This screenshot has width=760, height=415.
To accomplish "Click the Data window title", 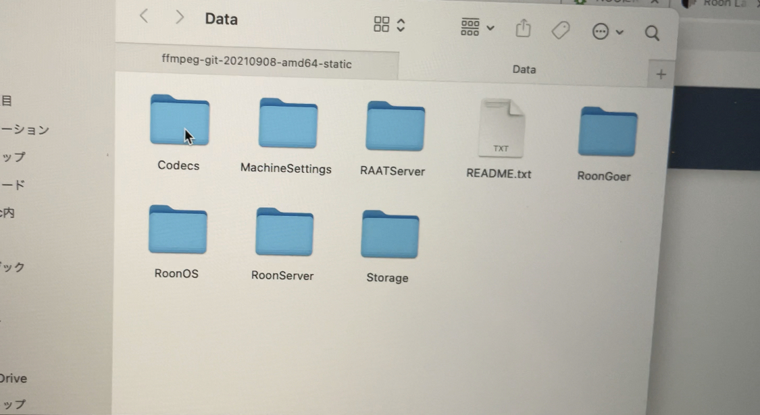I will [221, 19].
